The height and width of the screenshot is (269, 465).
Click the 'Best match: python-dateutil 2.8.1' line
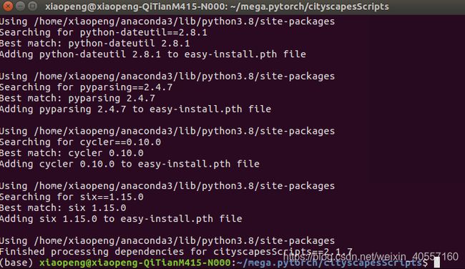pos(95,43)
